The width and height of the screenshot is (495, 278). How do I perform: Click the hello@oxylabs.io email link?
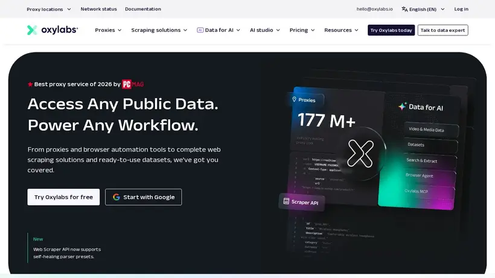click(375, 9)
